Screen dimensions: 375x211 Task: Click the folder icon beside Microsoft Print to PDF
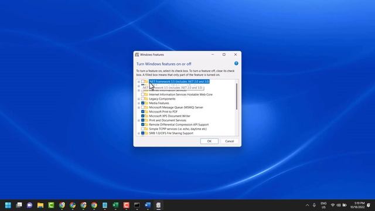point(146,112)
